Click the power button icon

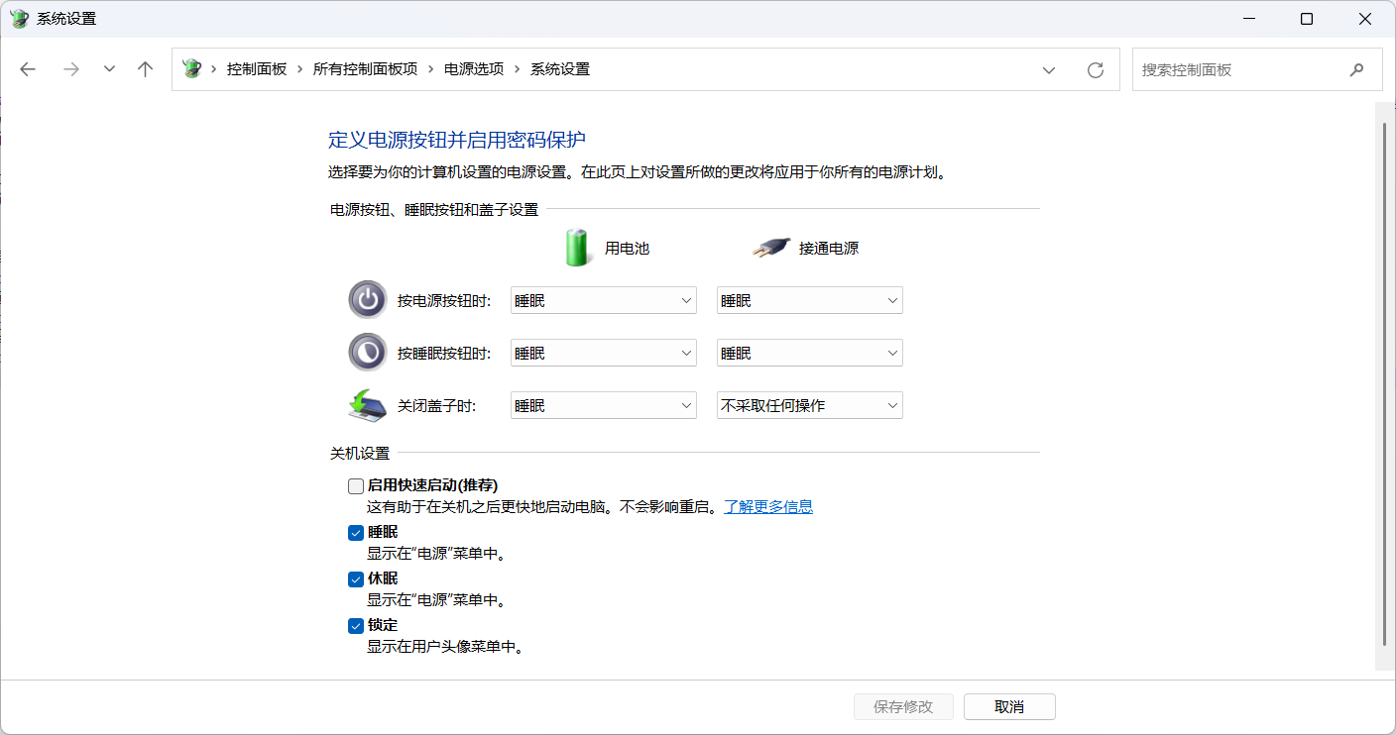tap(368, 299)
